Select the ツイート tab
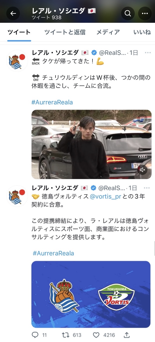The image size is (155, 342). [x=19, y=32]
